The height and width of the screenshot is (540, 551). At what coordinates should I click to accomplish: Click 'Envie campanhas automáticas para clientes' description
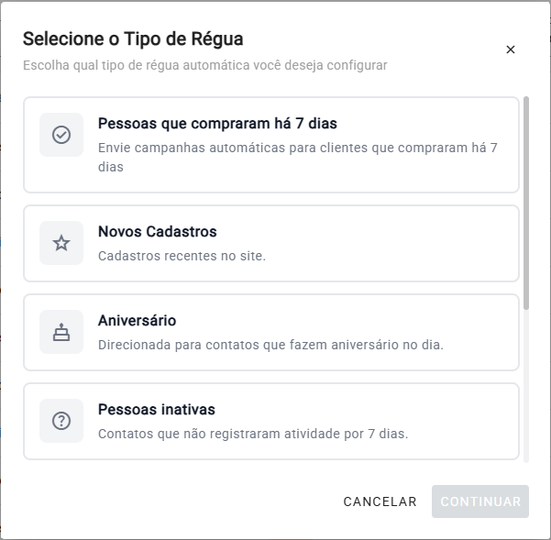point(297,148)
